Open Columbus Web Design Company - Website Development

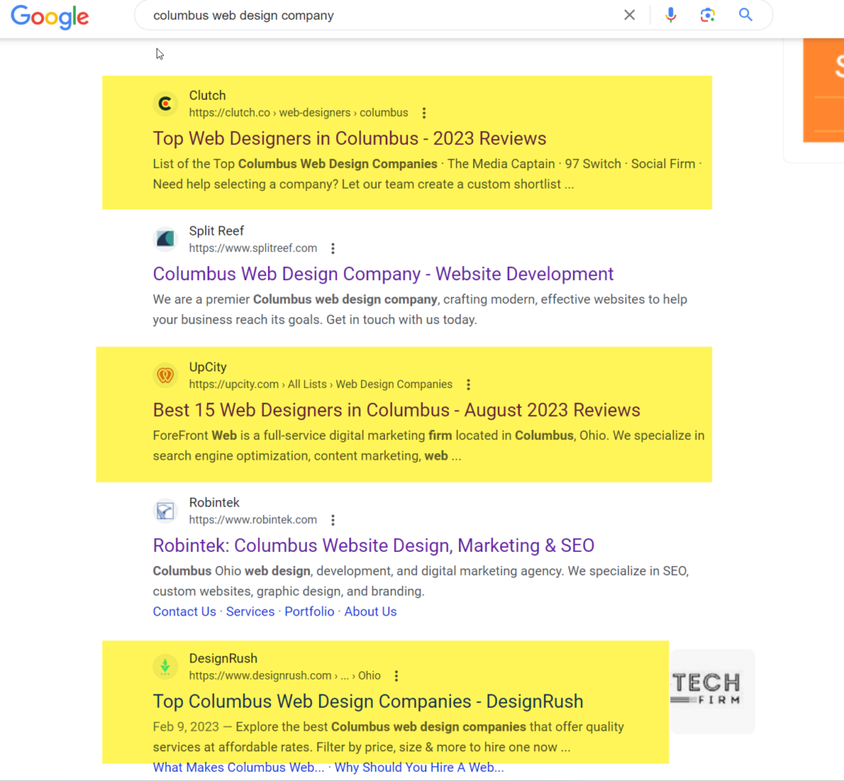coord(382,274)
